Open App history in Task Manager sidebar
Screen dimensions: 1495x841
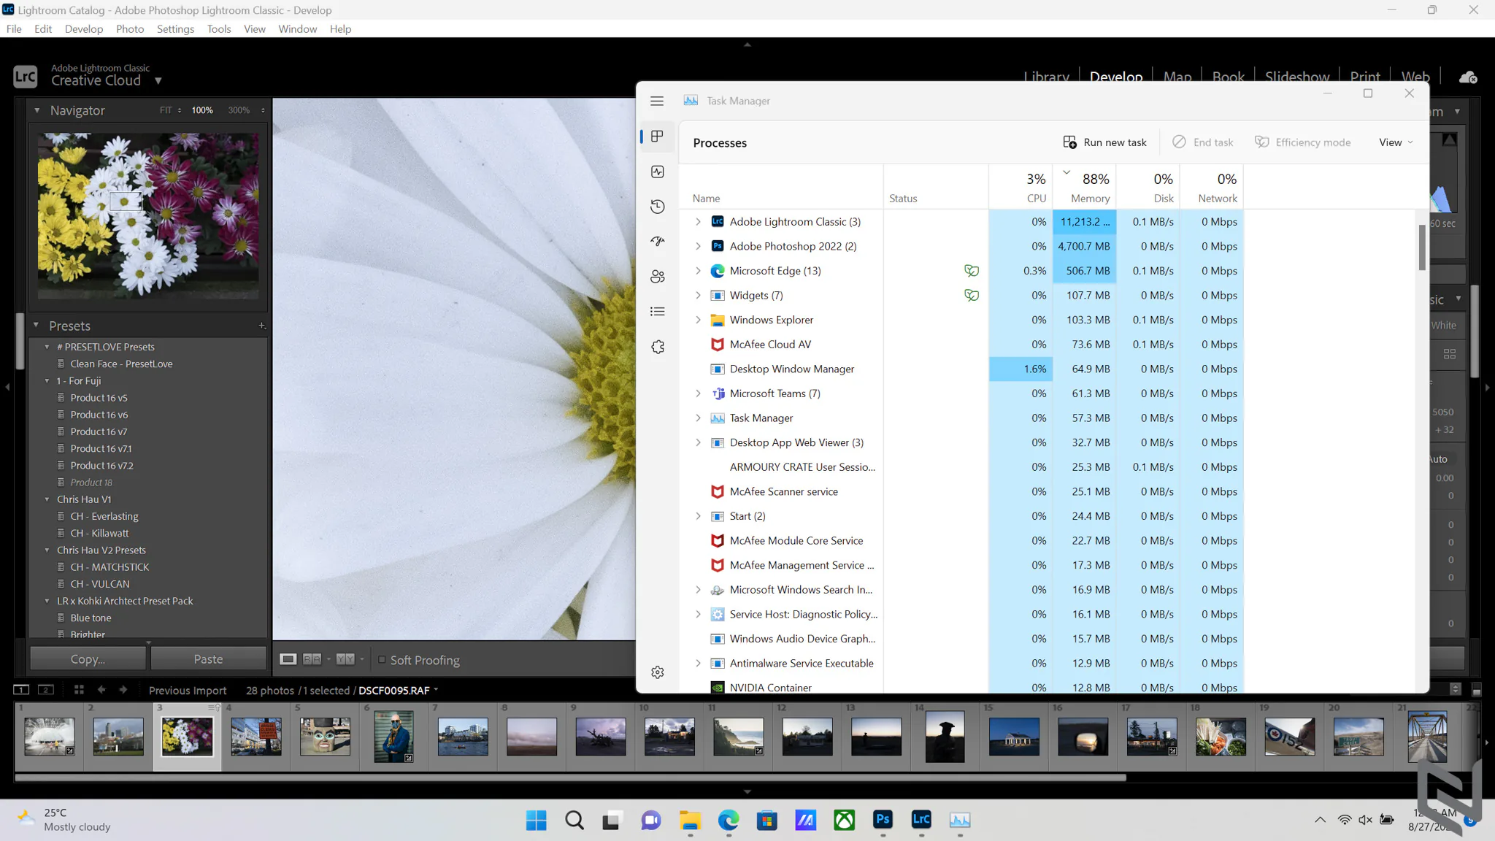coord(658,207)
